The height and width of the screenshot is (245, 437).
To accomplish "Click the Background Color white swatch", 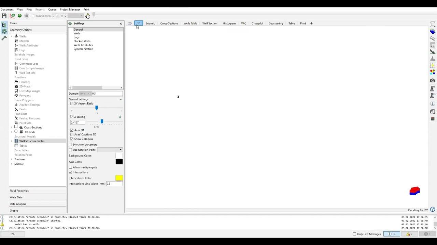I will pyautogui.click(x=119, y=156).
